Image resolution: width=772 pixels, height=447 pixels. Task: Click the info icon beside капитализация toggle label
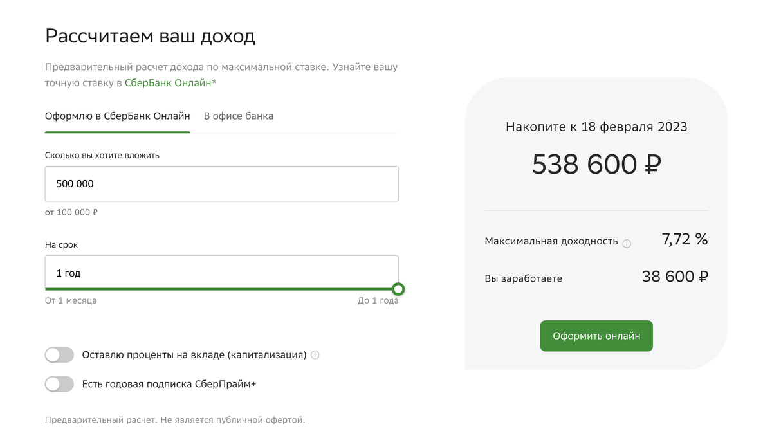tap(315, 354)
